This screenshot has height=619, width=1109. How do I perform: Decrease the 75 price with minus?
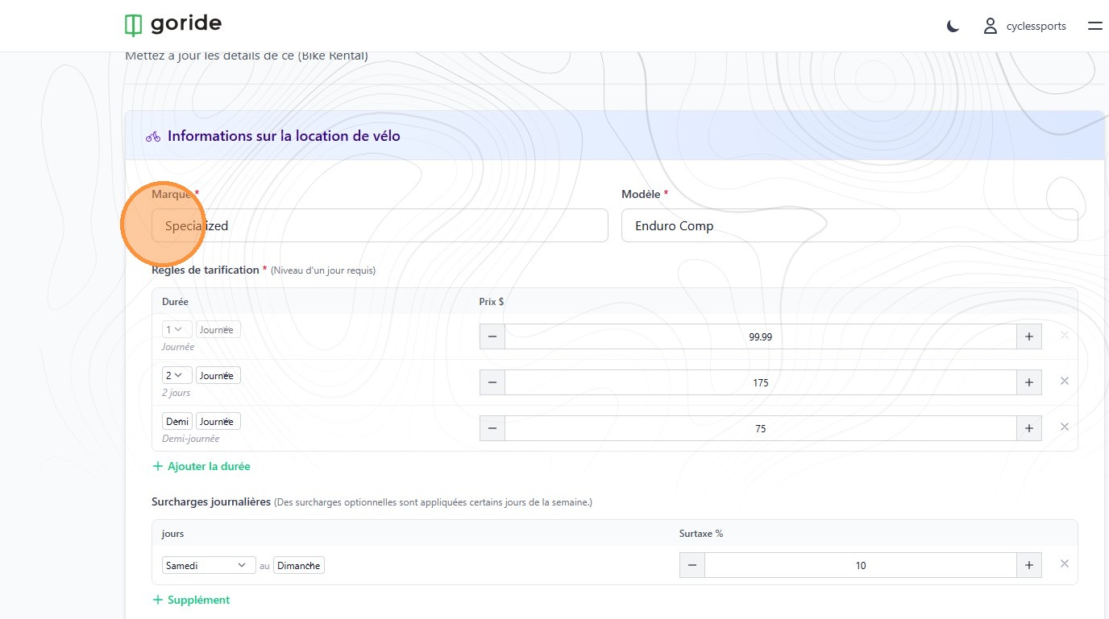pyautogui.click(x=492, y=428)
